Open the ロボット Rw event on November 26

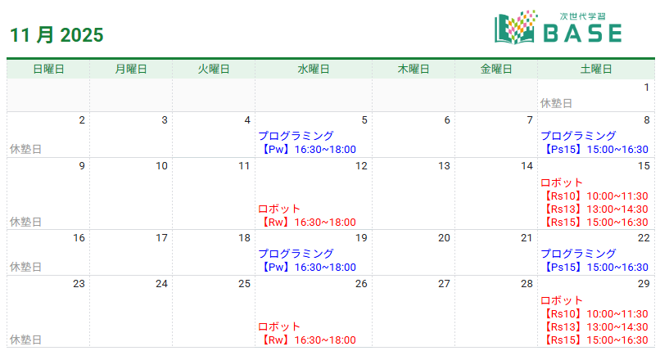click(x=307, y=333)
